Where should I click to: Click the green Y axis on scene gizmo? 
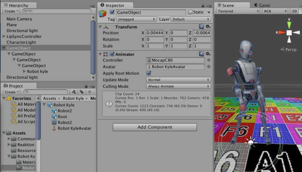click(289, 25)
